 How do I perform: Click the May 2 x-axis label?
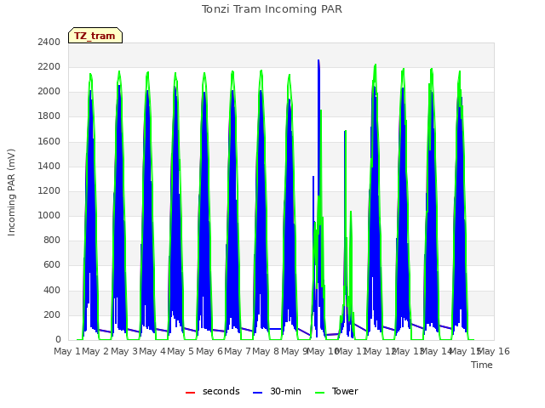coord(95,351)
